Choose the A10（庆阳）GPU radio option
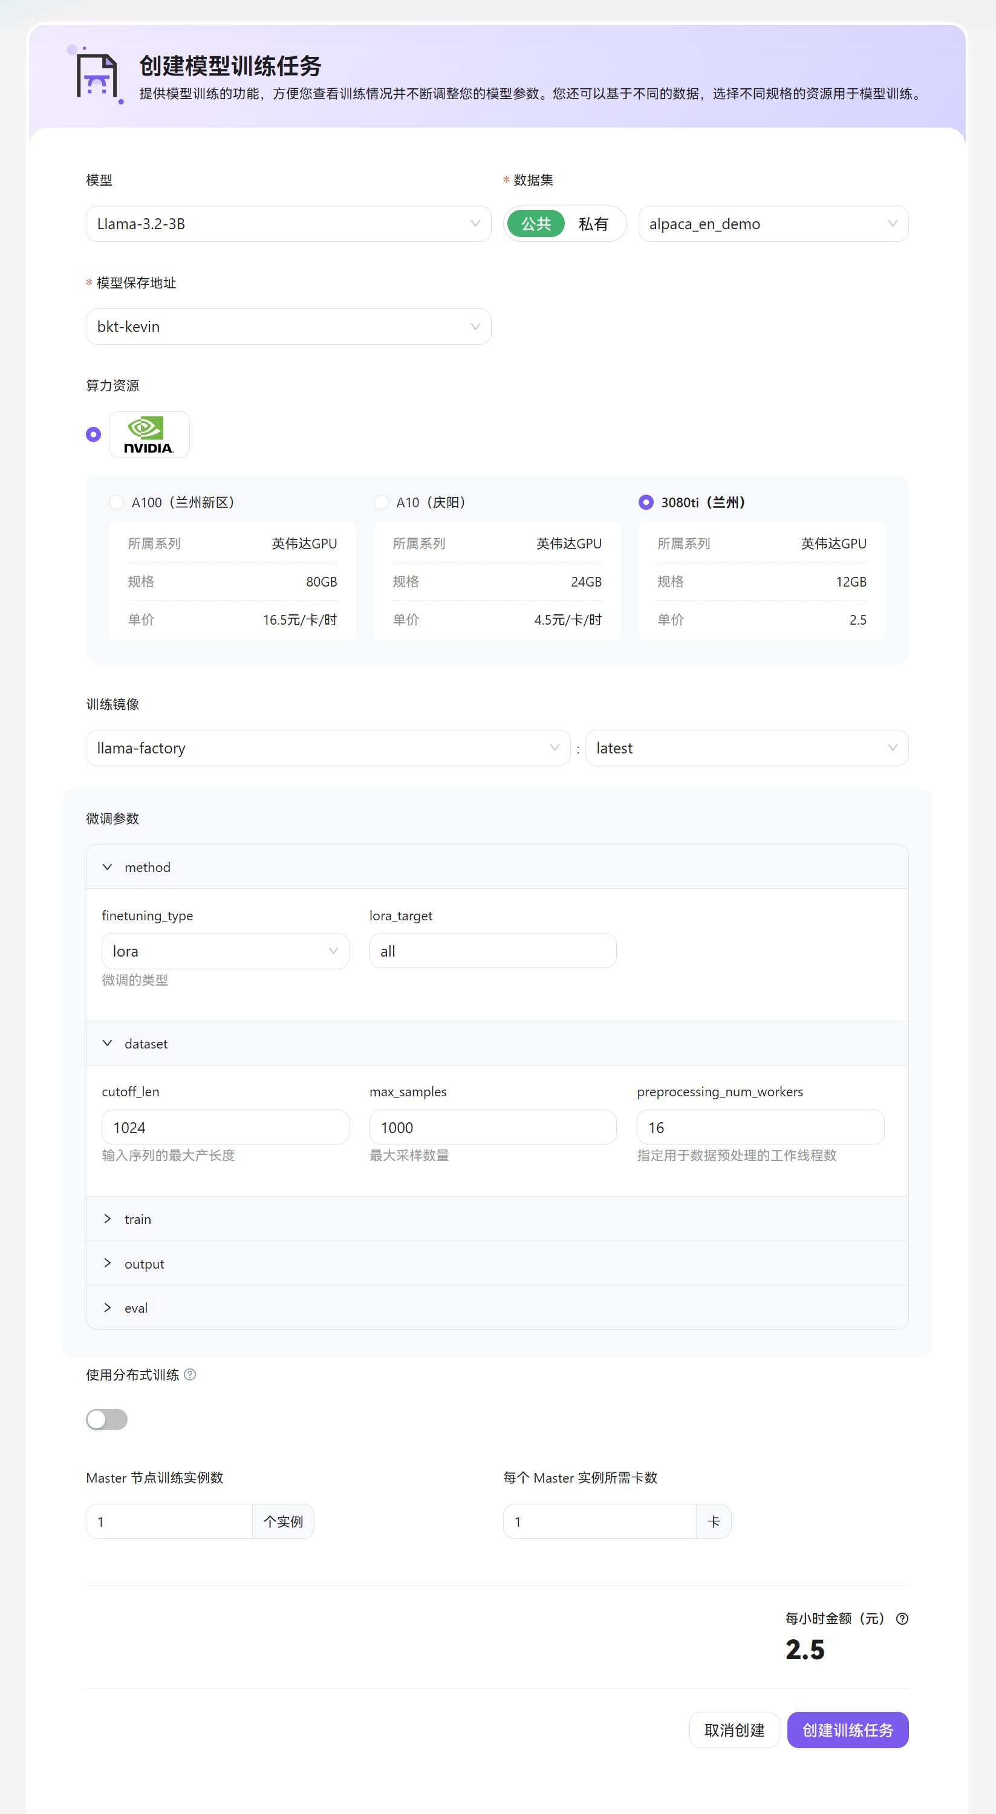 pos(381,502)
